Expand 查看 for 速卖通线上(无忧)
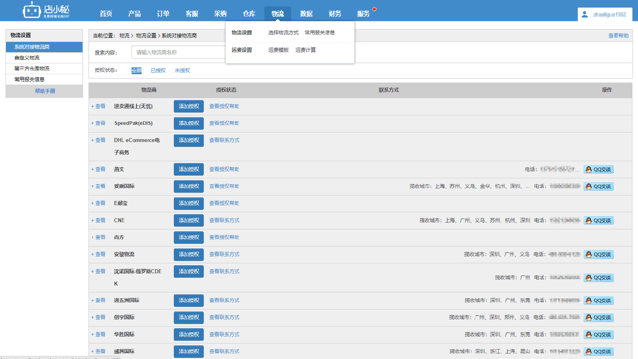Screen dimensions: 638x359 coord(99,106)
